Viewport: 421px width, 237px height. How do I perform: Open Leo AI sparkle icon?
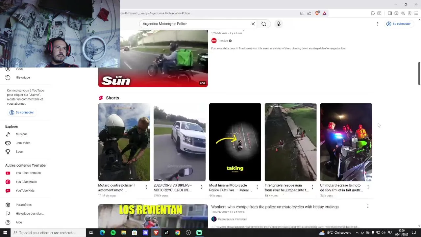(403, 13)
